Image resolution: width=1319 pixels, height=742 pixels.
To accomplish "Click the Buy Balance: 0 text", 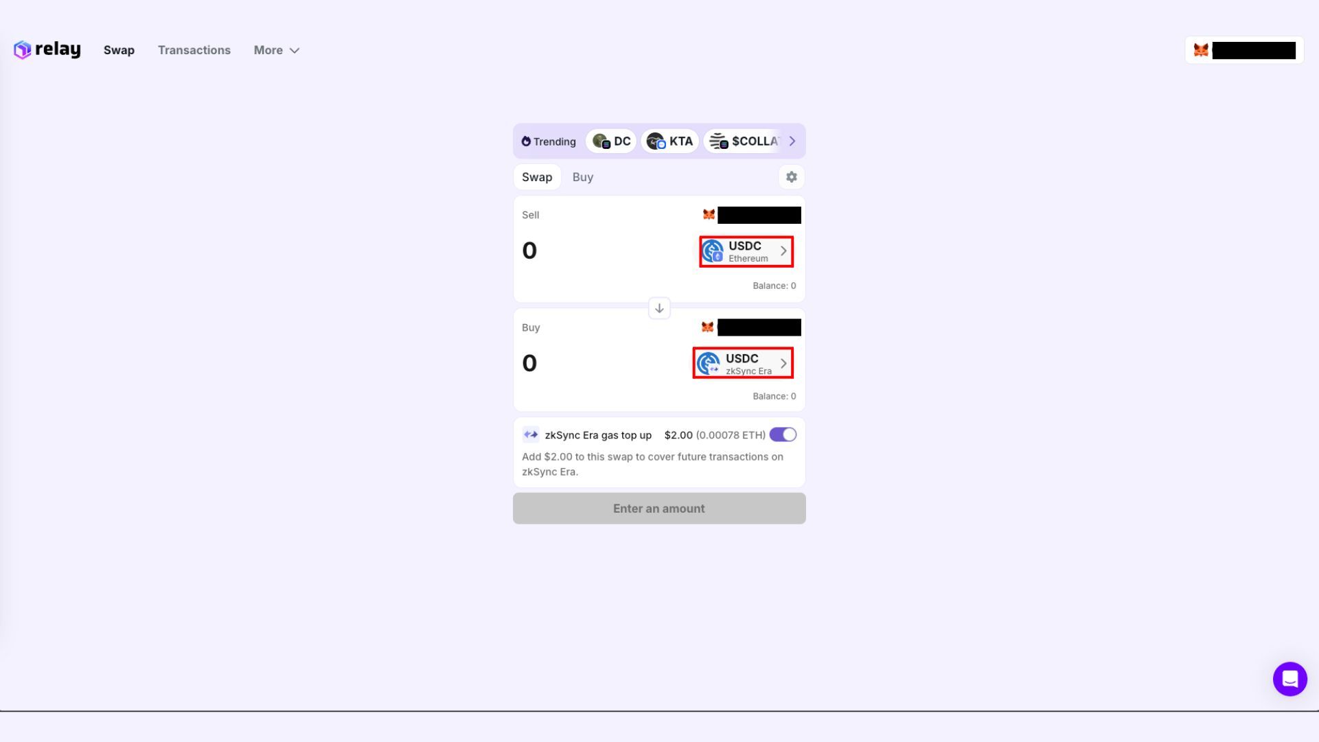I will (x=774, y=396).
